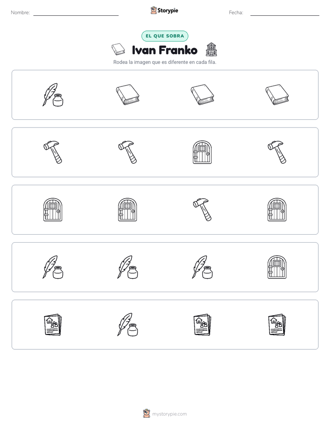Click the first hammer in row two
Viewport: 330px width, 427px height.
53,152
